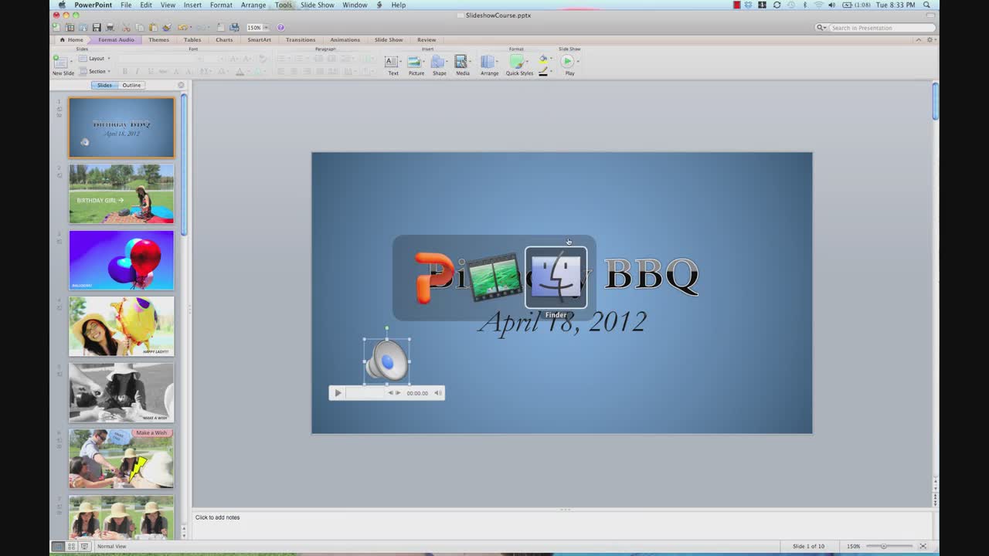
Task: Open the Animations tab
Action: (345, 39)
